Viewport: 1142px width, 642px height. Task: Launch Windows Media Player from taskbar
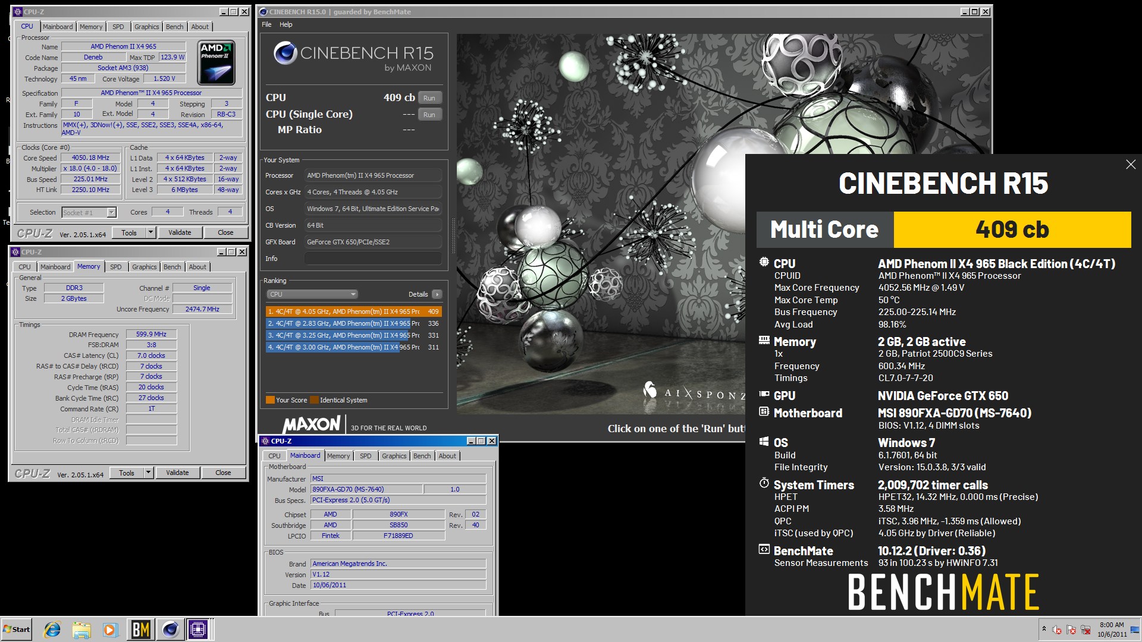coord(110,630)
